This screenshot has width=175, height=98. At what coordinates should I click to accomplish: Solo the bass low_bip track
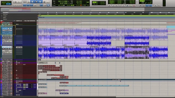(8, 38)
